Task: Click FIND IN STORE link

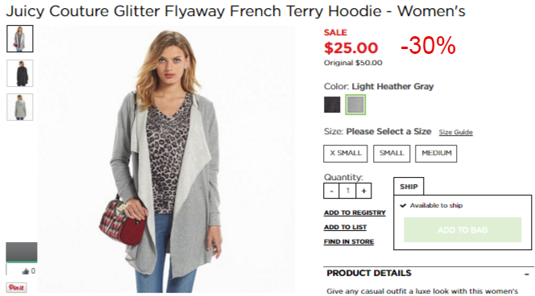Action: pyautogui.click(x=349, y=241)
